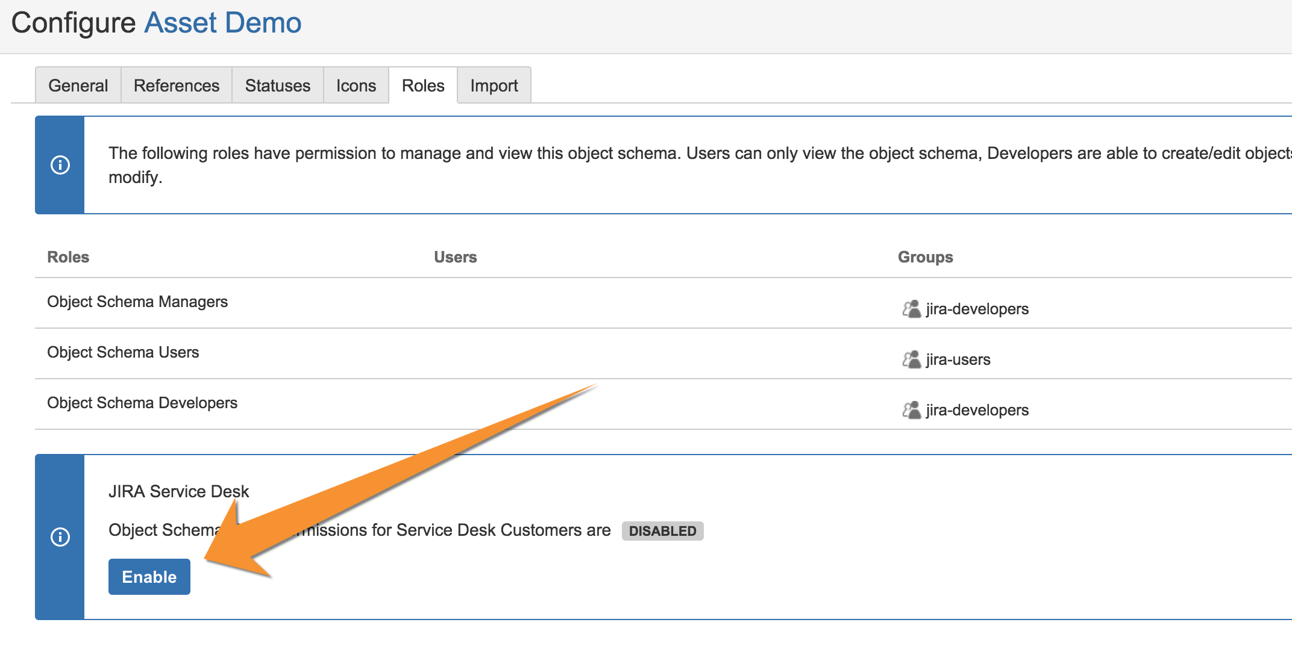
Task: Click the Roles column header
Action: (x=68, y=257)
